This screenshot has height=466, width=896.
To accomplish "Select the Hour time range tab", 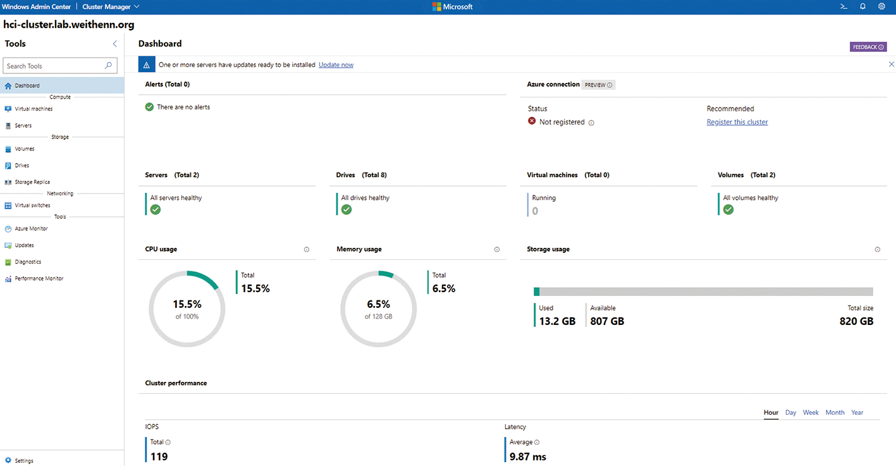I will (771, 412).
